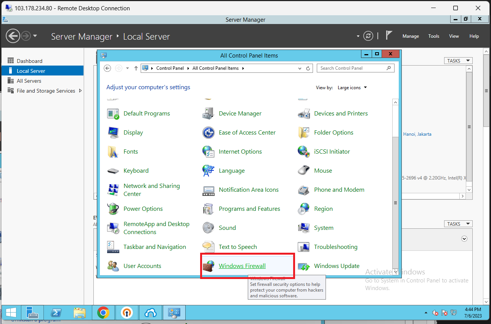Open Notification Area Icons item
This screenshot has width=491, height=324.
click(249, 190)
